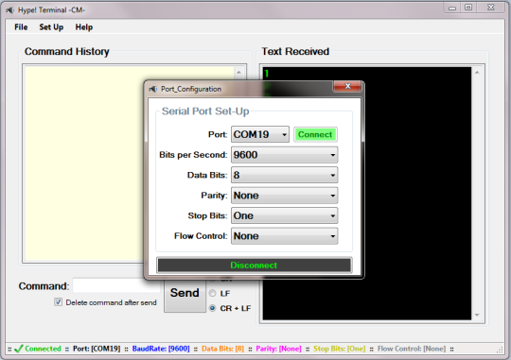Open the File menu
The image size is (511, 360).
[x=21, y=27]
